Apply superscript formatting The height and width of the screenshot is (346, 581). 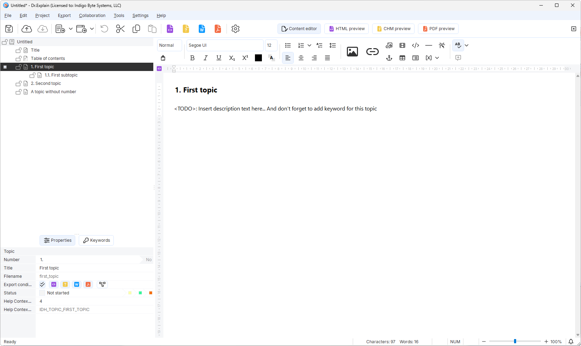point(245,58)
